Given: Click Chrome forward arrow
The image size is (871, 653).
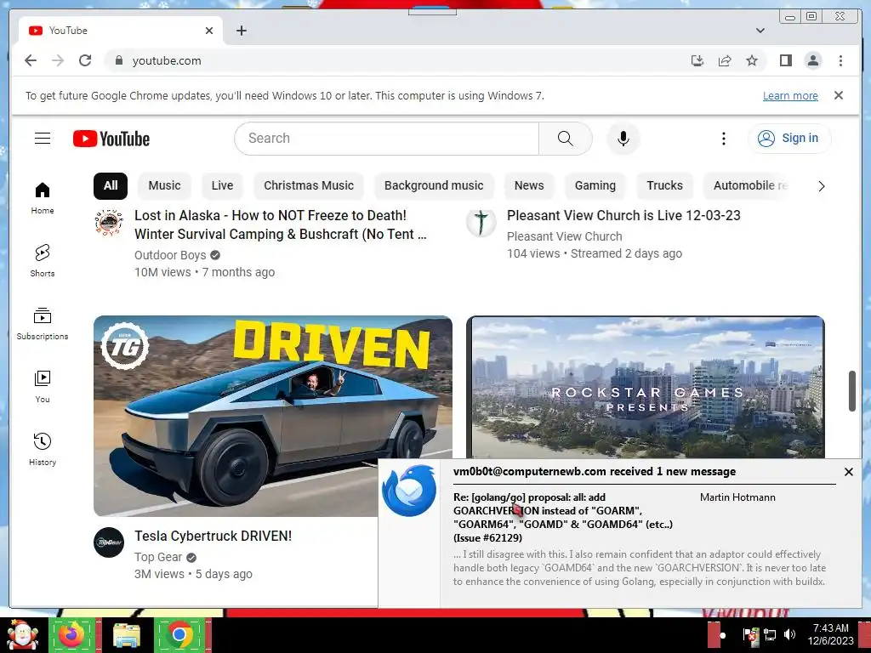Looking at the screenshot, I should 58,60.
